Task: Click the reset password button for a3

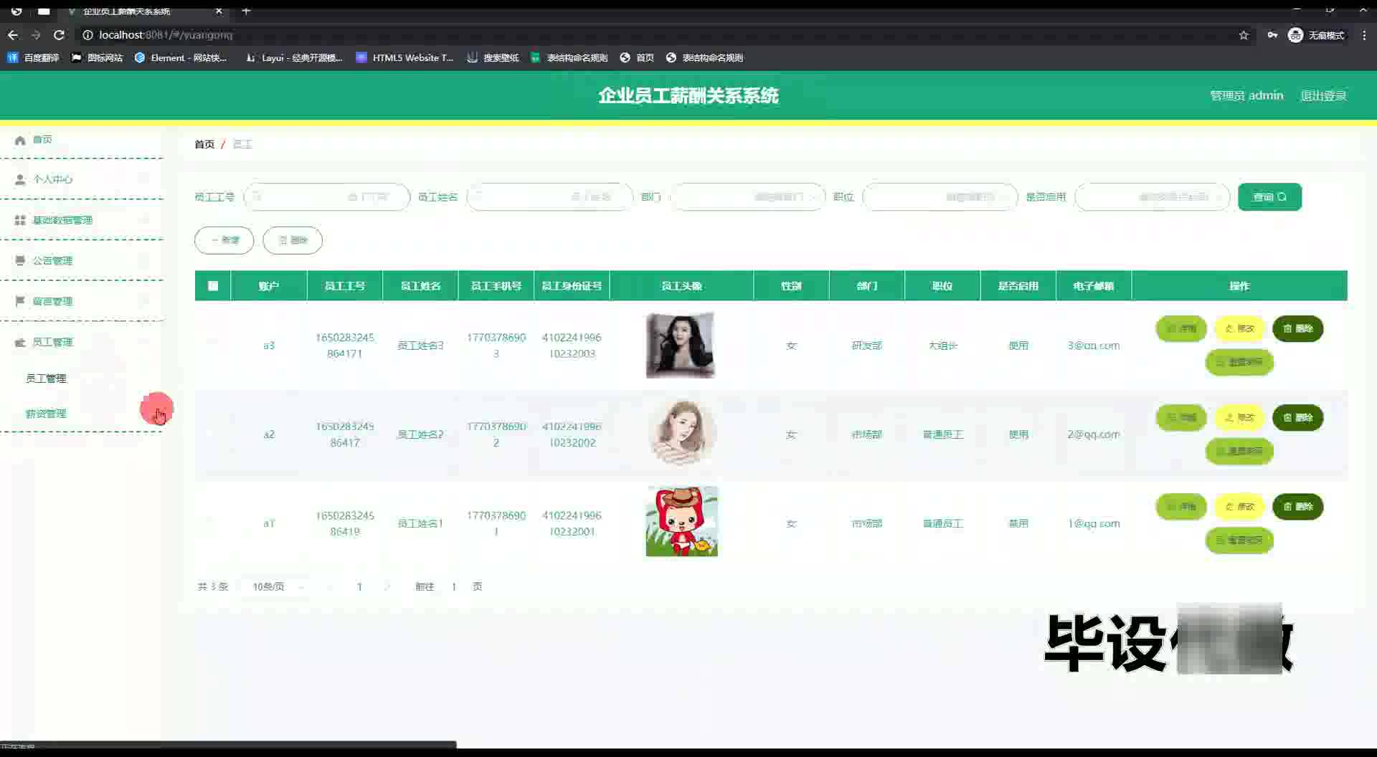Action: (1239, 363)
